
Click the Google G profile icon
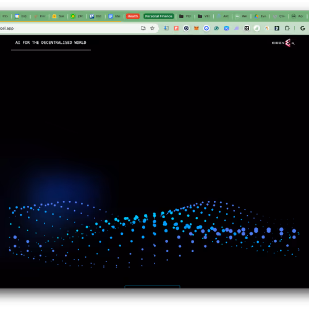[303, 28]
